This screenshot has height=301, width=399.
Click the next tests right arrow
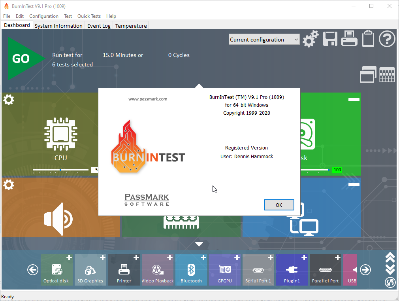coord(365,270)
